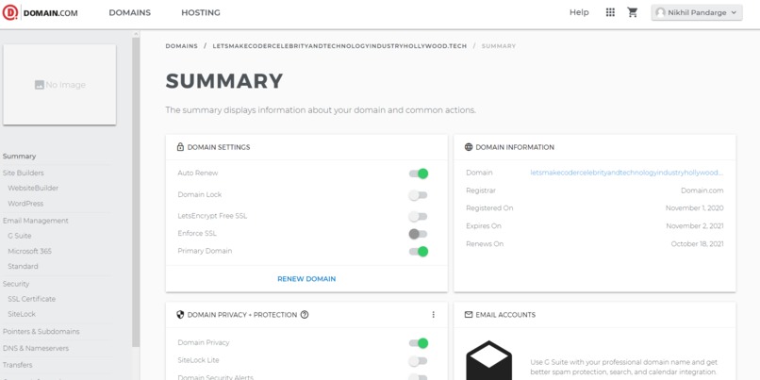760x380 pixels.
Task: Click the Summary breadcrumb text
Action: point(499,46)
